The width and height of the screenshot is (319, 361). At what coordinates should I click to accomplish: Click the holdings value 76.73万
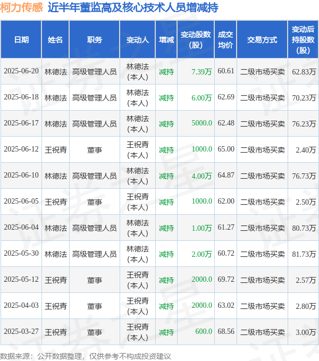(304, 175)
